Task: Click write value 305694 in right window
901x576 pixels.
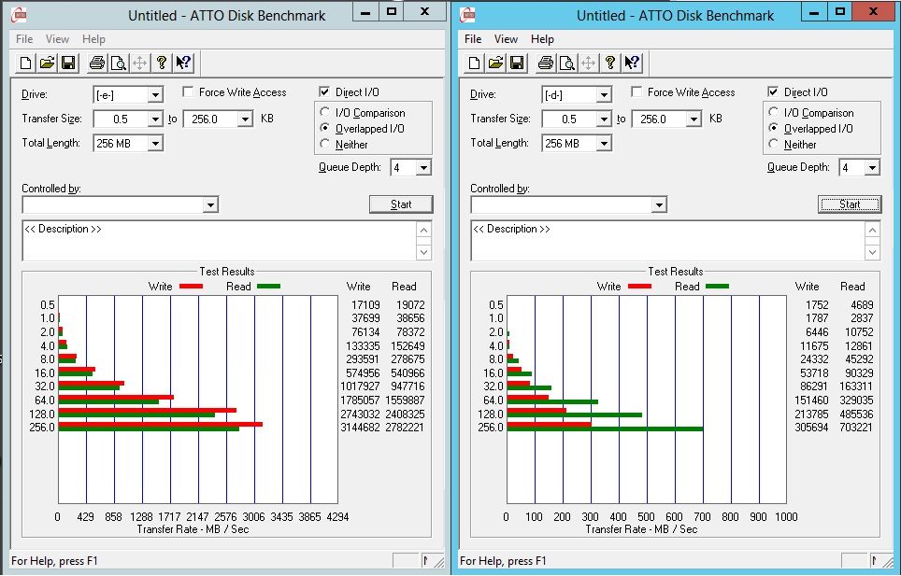Action: (811, 428)
